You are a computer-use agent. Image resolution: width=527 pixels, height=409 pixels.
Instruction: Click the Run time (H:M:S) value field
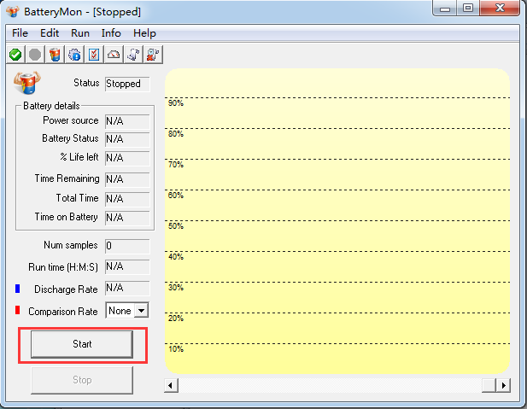pyautogui.click(x=127, y=267)
